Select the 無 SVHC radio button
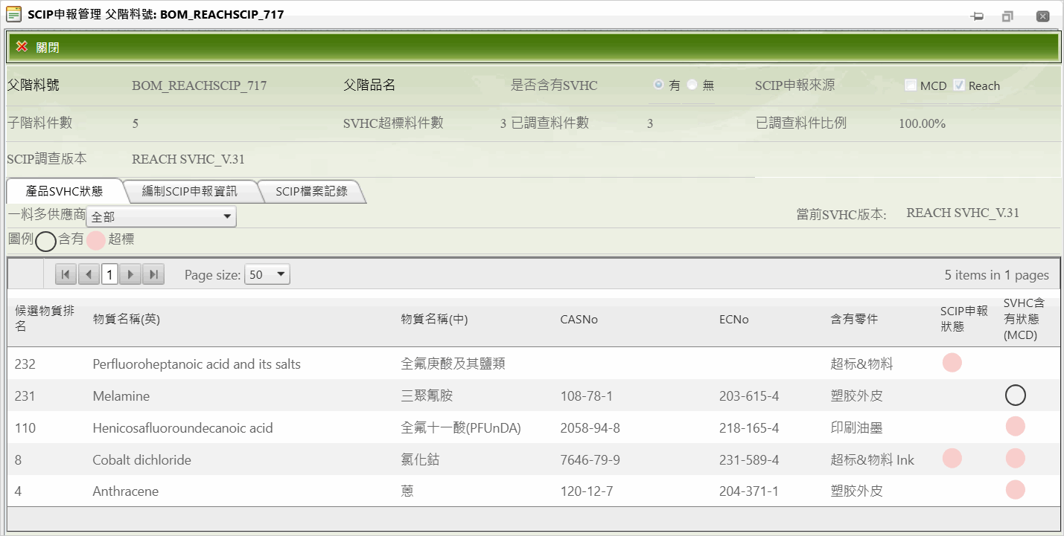Viewport: 1064px width, 536px height. pyautogui.click(x=692, y=85)
